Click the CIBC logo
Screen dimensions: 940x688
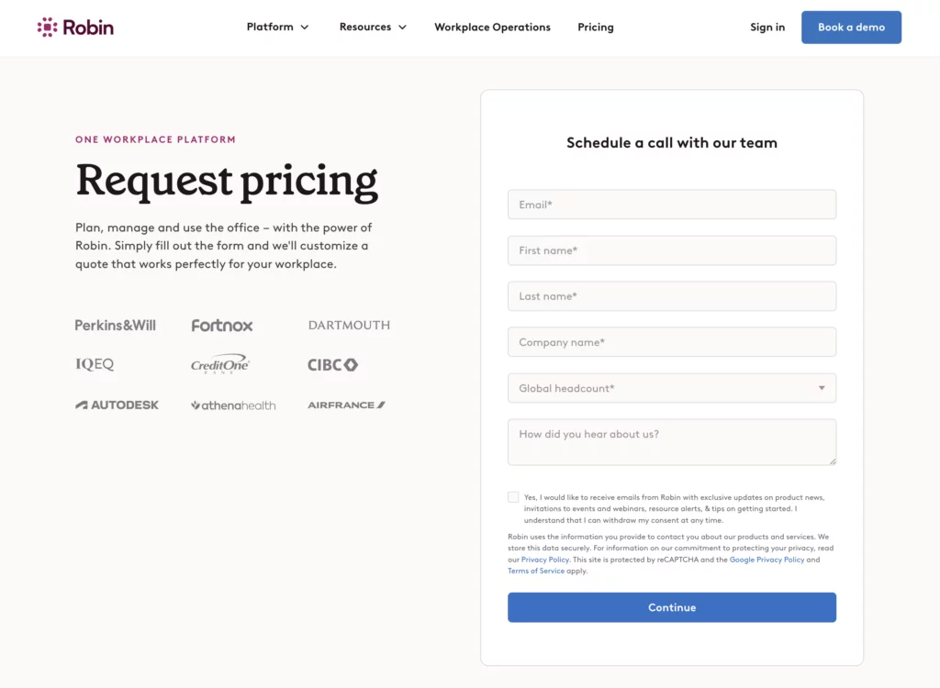point(331,364)
